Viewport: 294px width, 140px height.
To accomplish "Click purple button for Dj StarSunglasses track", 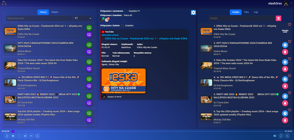I will point(89,86).
